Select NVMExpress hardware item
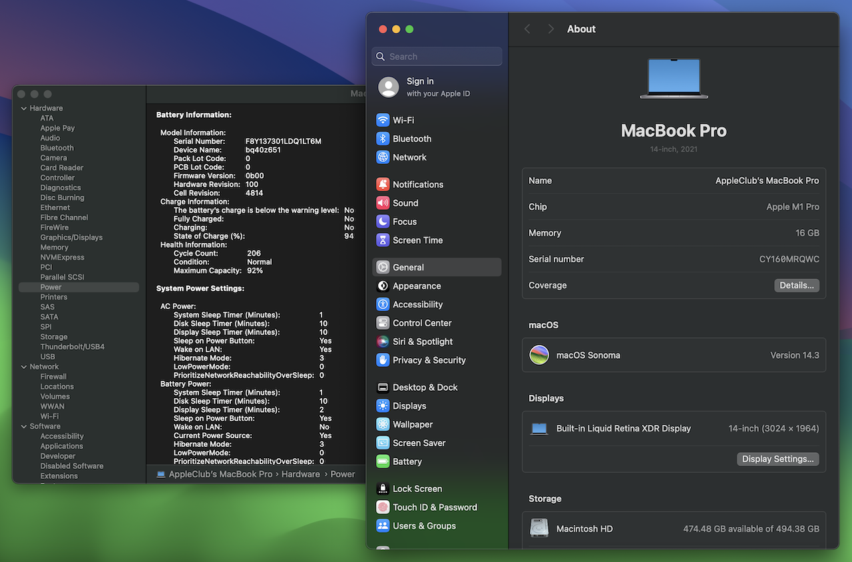This screenshot has width=852, height=562. 62,257
